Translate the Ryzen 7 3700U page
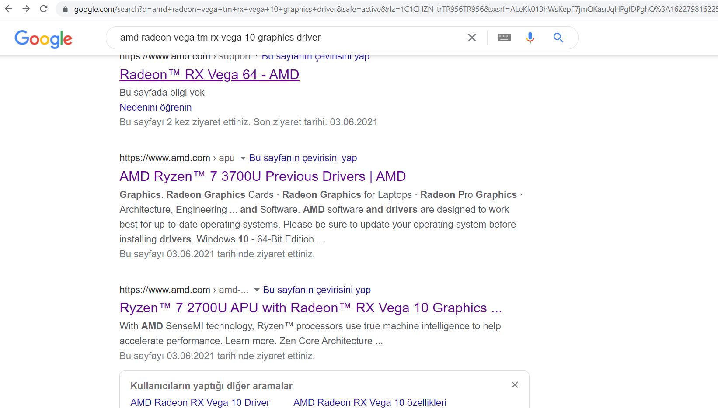Image resolution: width=718 pixels, height=408 pixels. coord(303,158)
